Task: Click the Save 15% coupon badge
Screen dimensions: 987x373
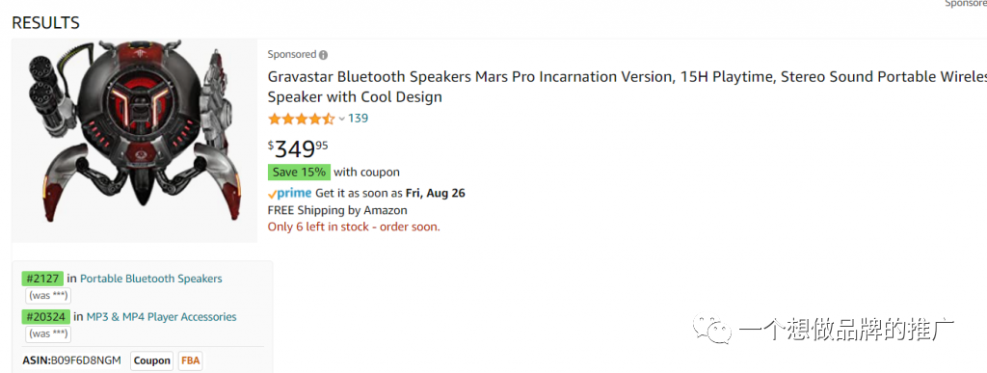Action: (299, 172)
